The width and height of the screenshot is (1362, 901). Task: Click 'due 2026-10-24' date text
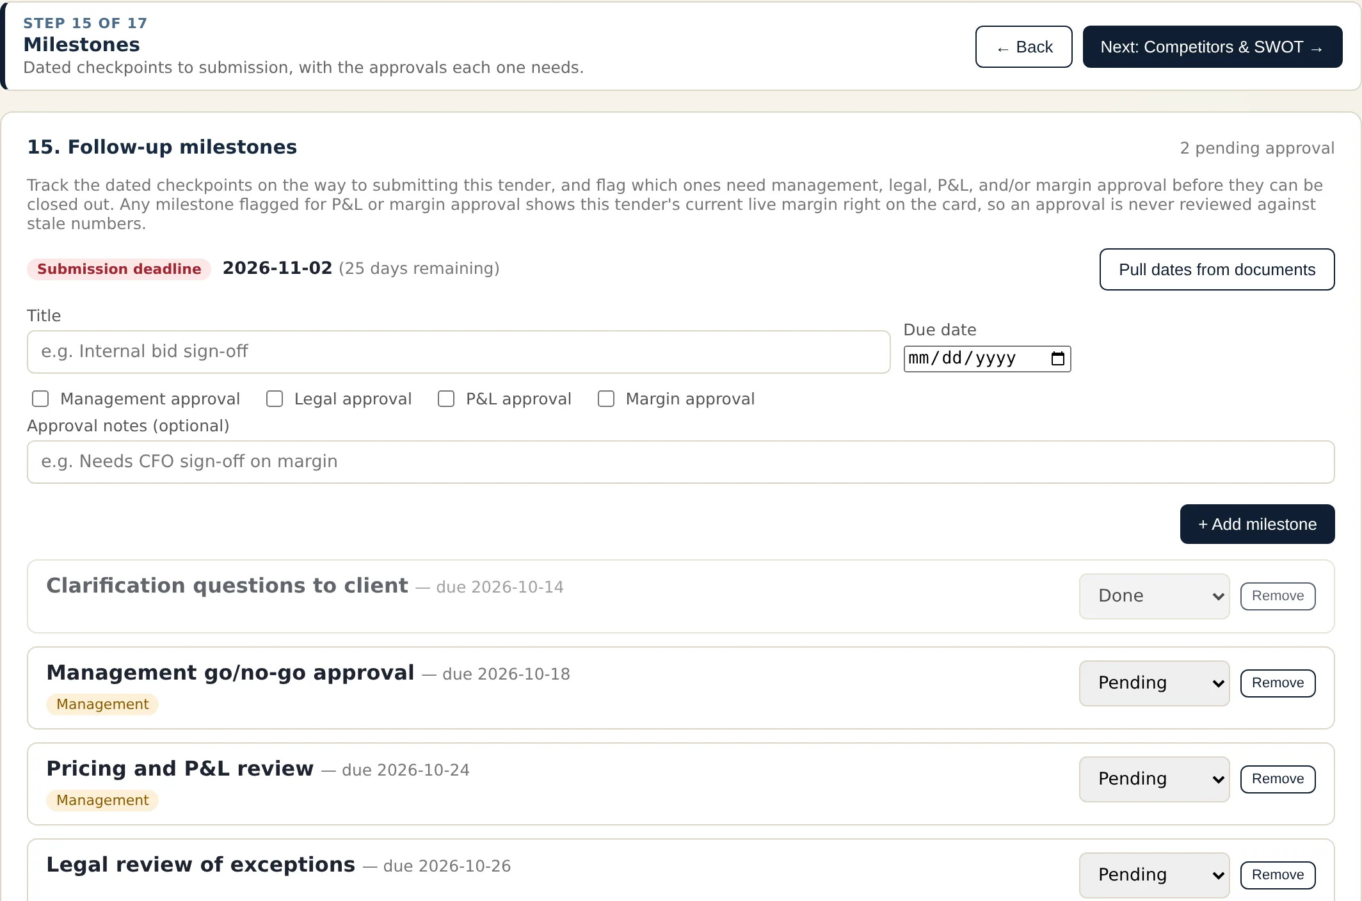coord(406,770)
